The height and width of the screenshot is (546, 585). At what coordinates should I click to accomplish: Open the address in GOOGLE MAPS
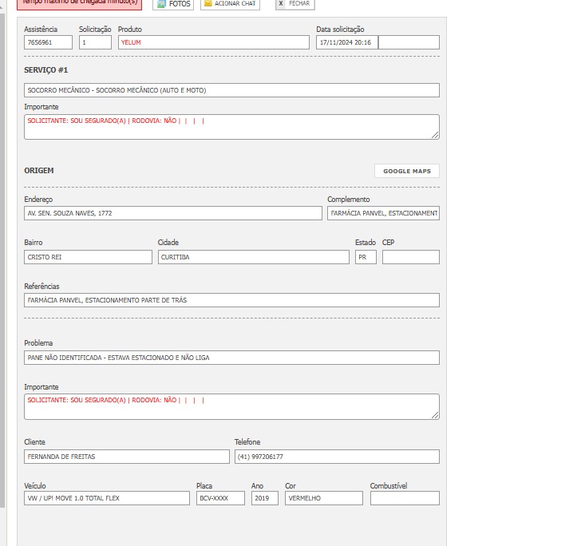407,171
